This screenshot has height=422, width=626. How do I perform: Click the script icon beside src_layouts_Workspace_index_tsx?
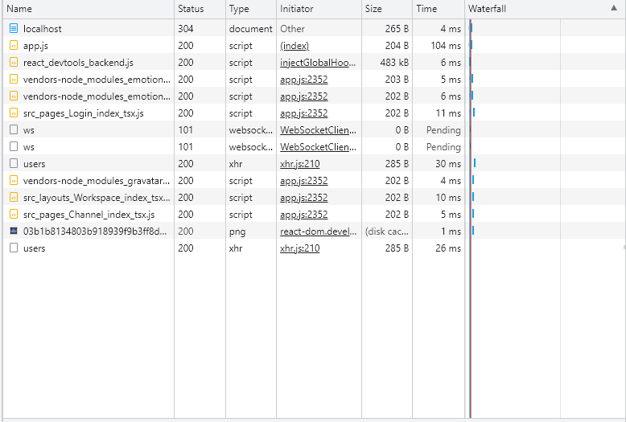click(14, 198)
